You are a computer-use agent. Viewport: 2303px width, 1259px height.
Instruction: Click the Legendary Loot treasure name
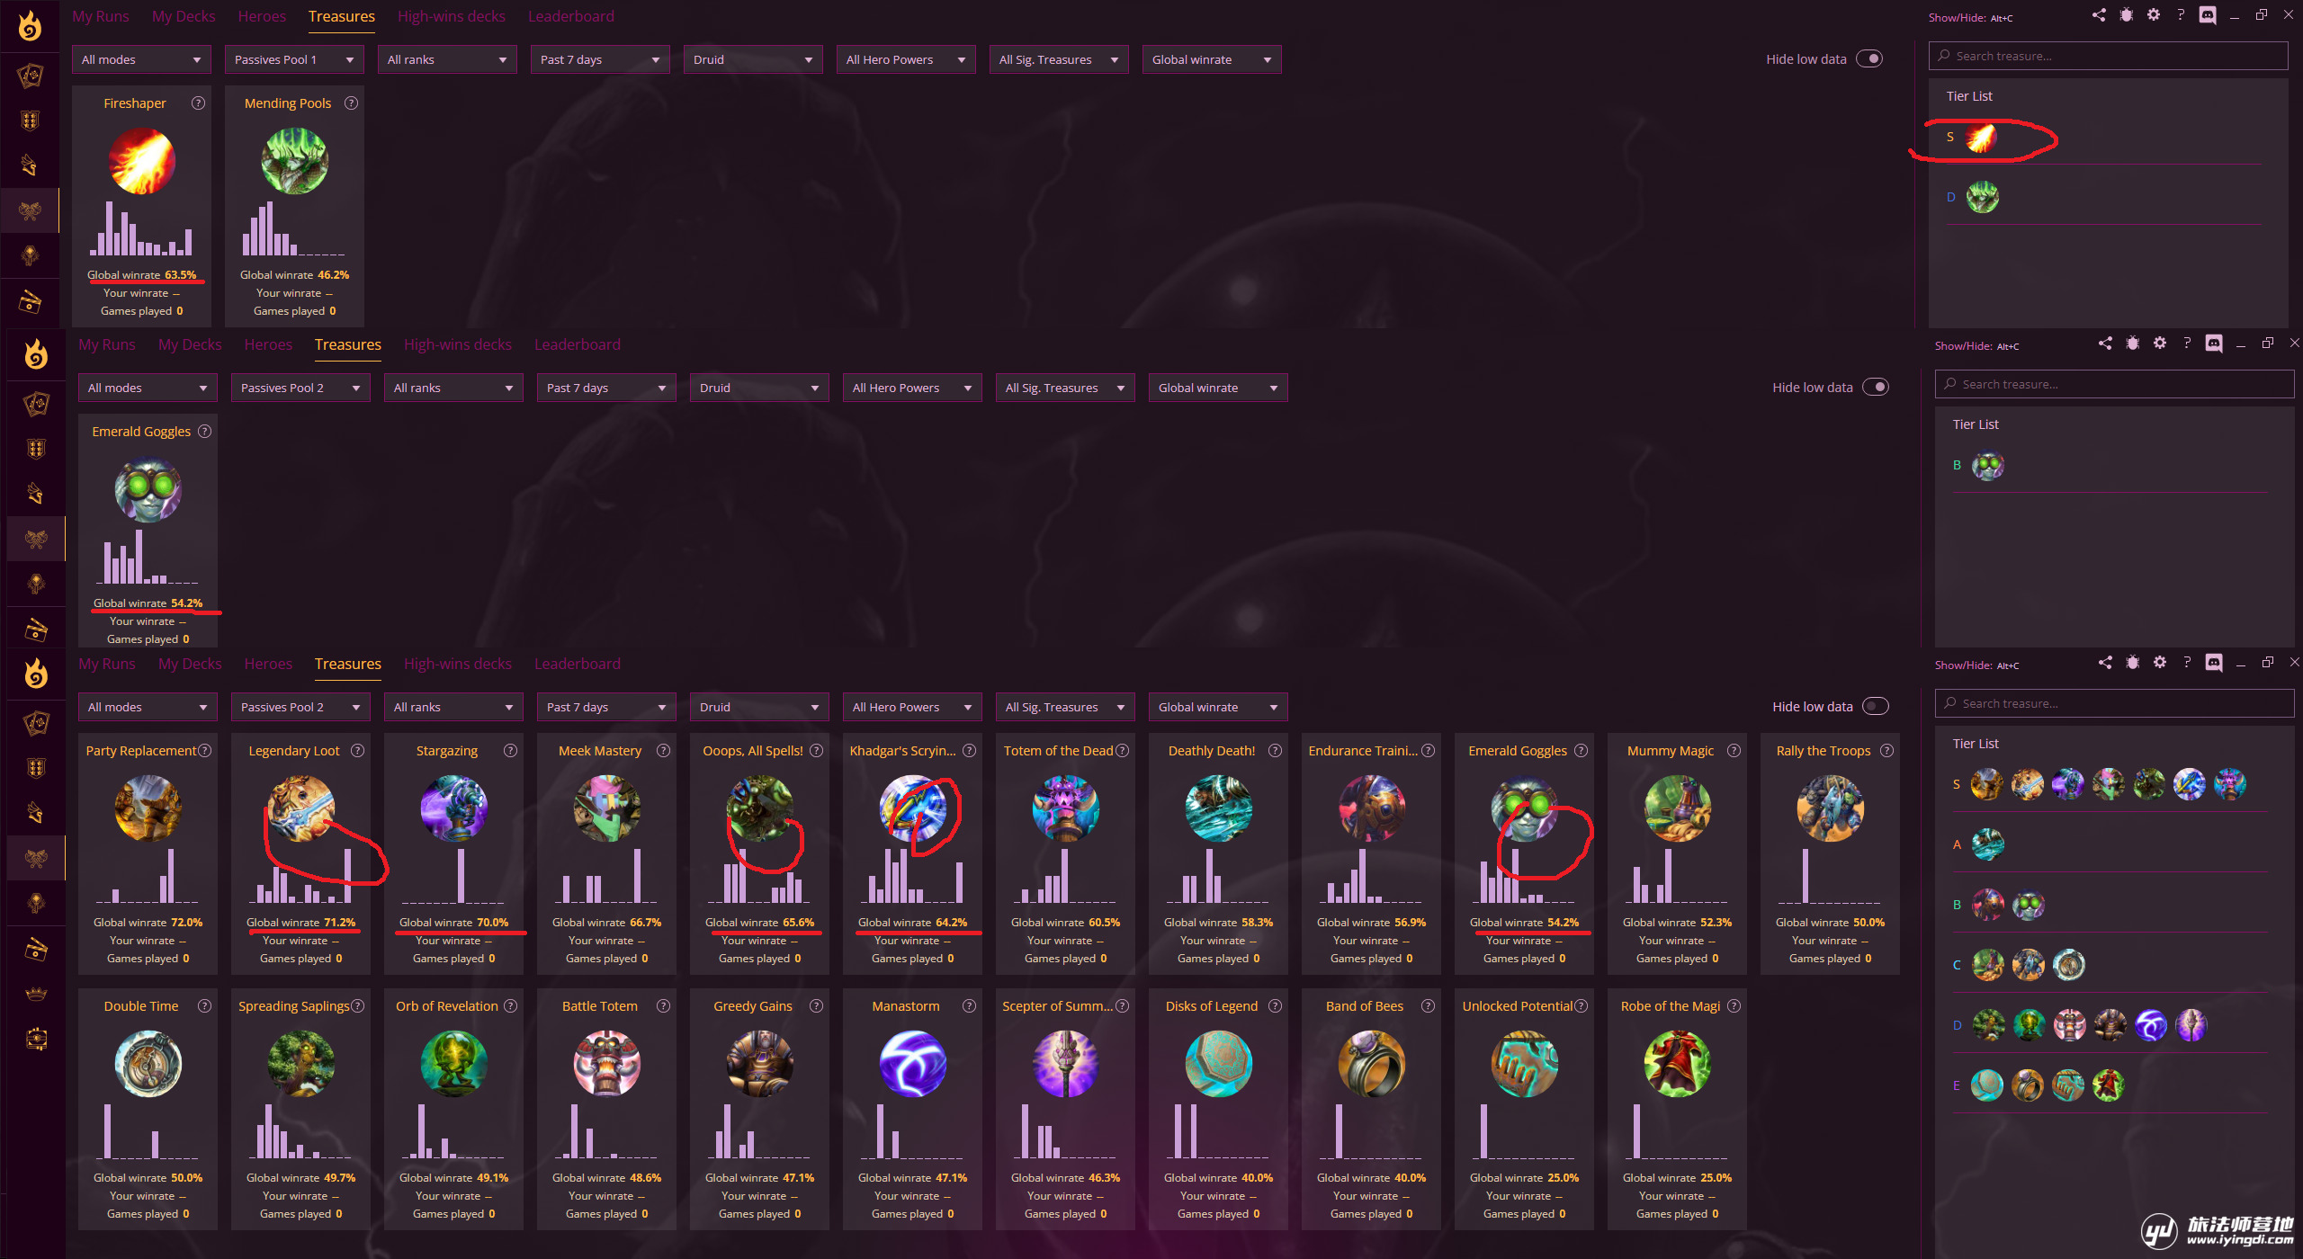coord(294,751)
